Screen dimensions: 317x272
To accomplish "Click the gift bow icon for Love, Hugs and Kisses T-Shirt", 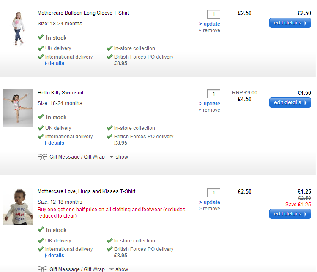I will click(x=42, y=269).
